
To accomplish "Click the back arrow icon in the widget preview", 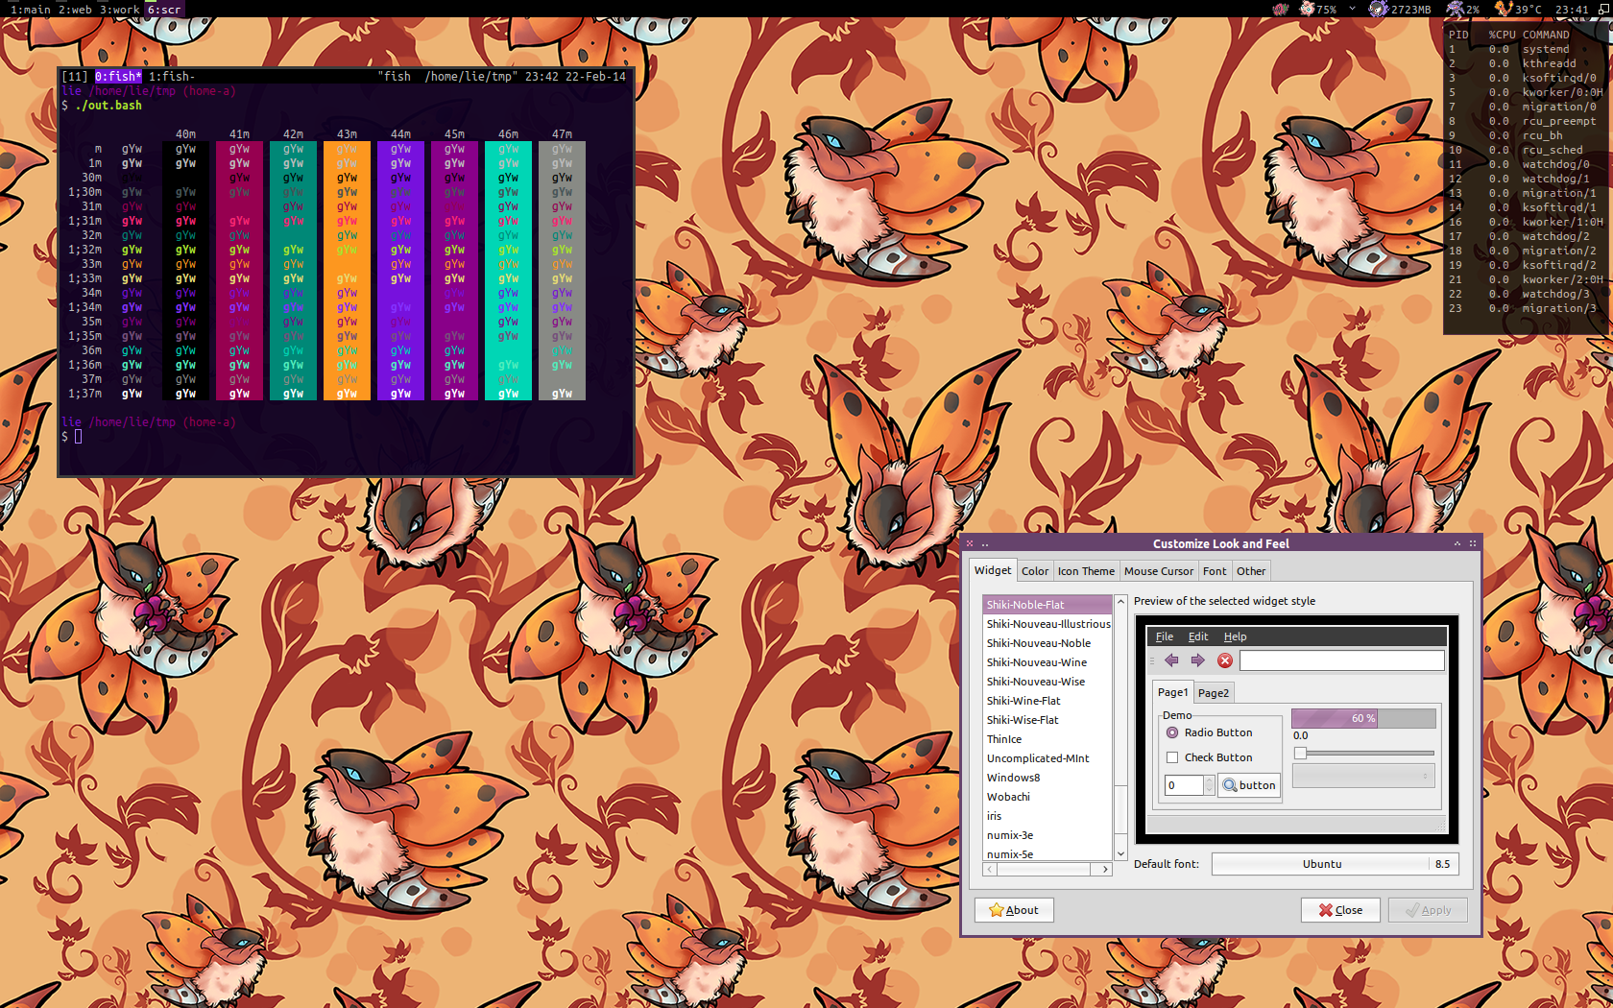I will click(1171, 660).
